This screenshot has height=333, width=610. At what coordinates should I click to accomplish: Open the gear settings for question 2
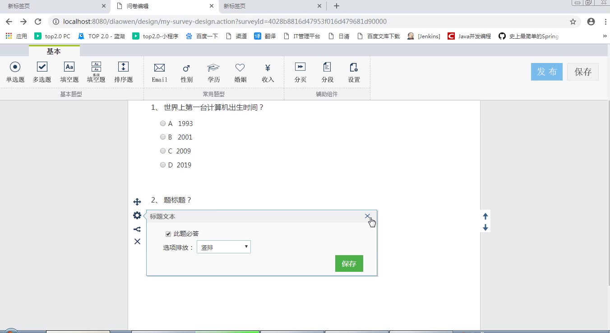click(x=137, y=216)
